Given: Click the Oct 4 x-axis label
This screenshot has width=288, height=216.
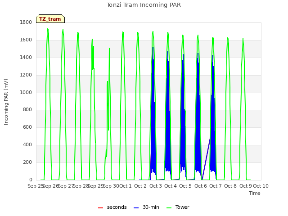Looking at the screenshot, I should click(171, 186).
